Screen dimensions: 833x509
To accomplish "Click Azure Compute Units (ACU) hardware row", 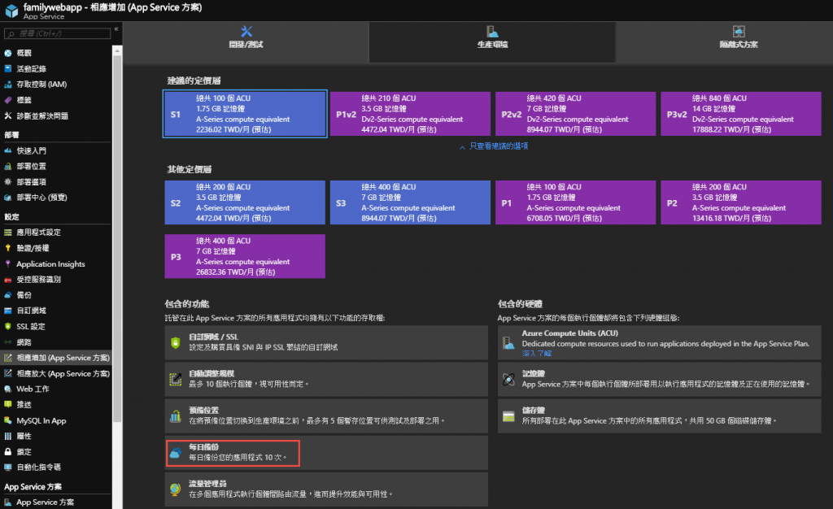I will (x=659, y=342).
